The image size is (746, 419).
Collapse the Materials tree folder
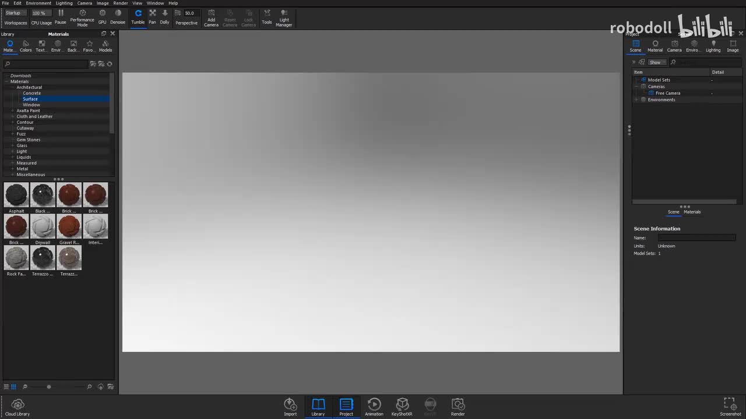click(6, 81)
